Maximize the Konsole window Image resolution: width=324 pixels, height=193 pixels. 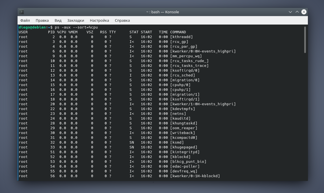[297, 12]
